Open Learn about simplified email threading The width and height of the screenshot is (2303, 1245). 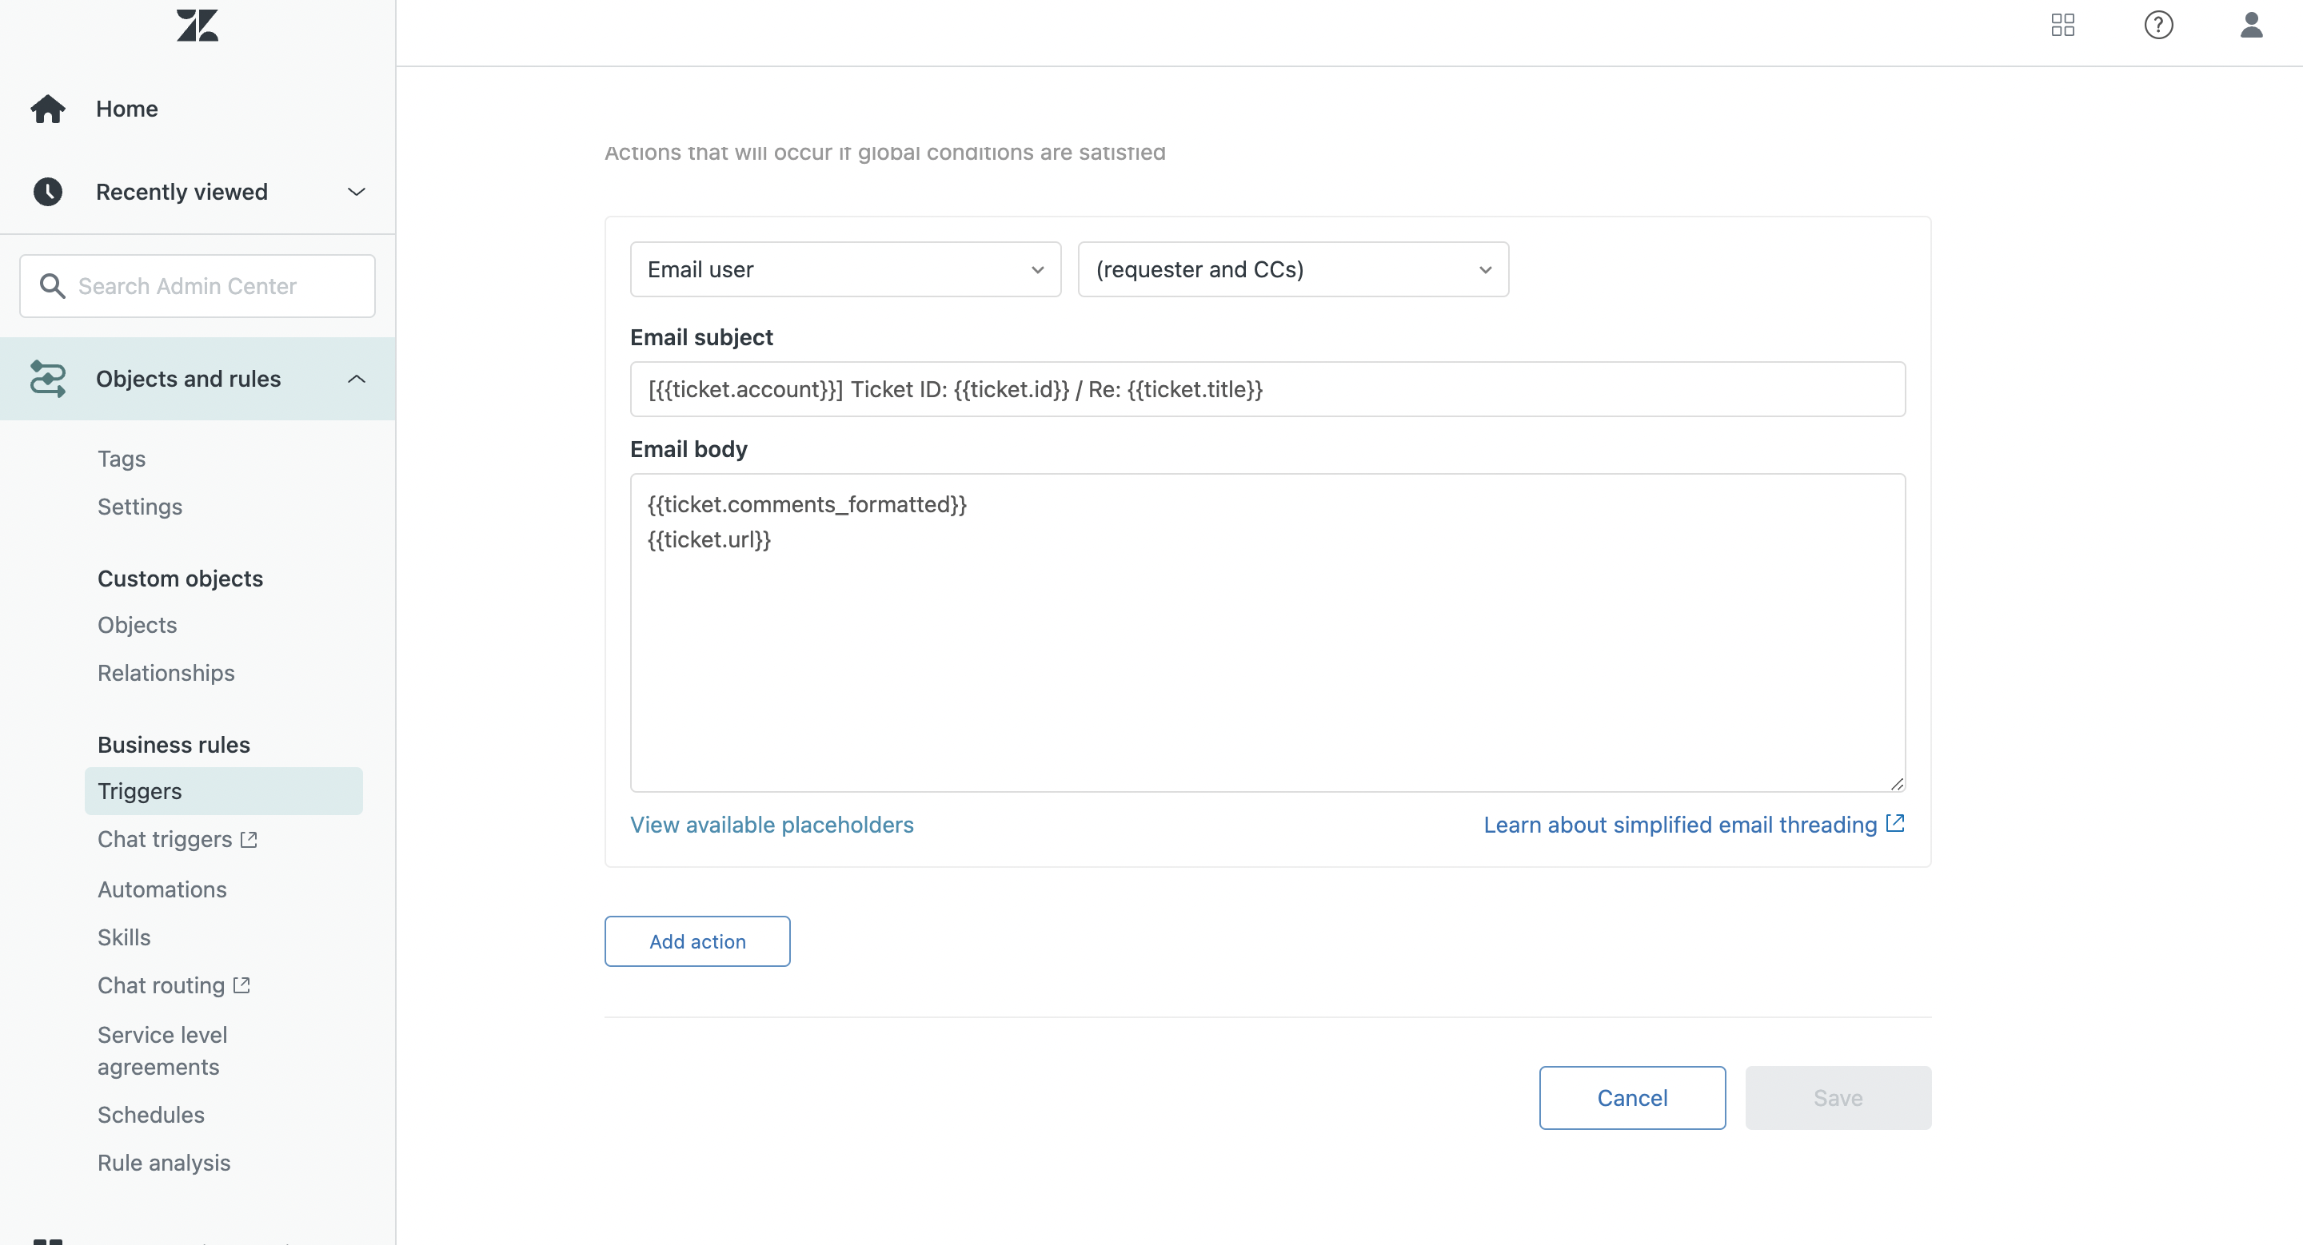[x=1680, y=825]
